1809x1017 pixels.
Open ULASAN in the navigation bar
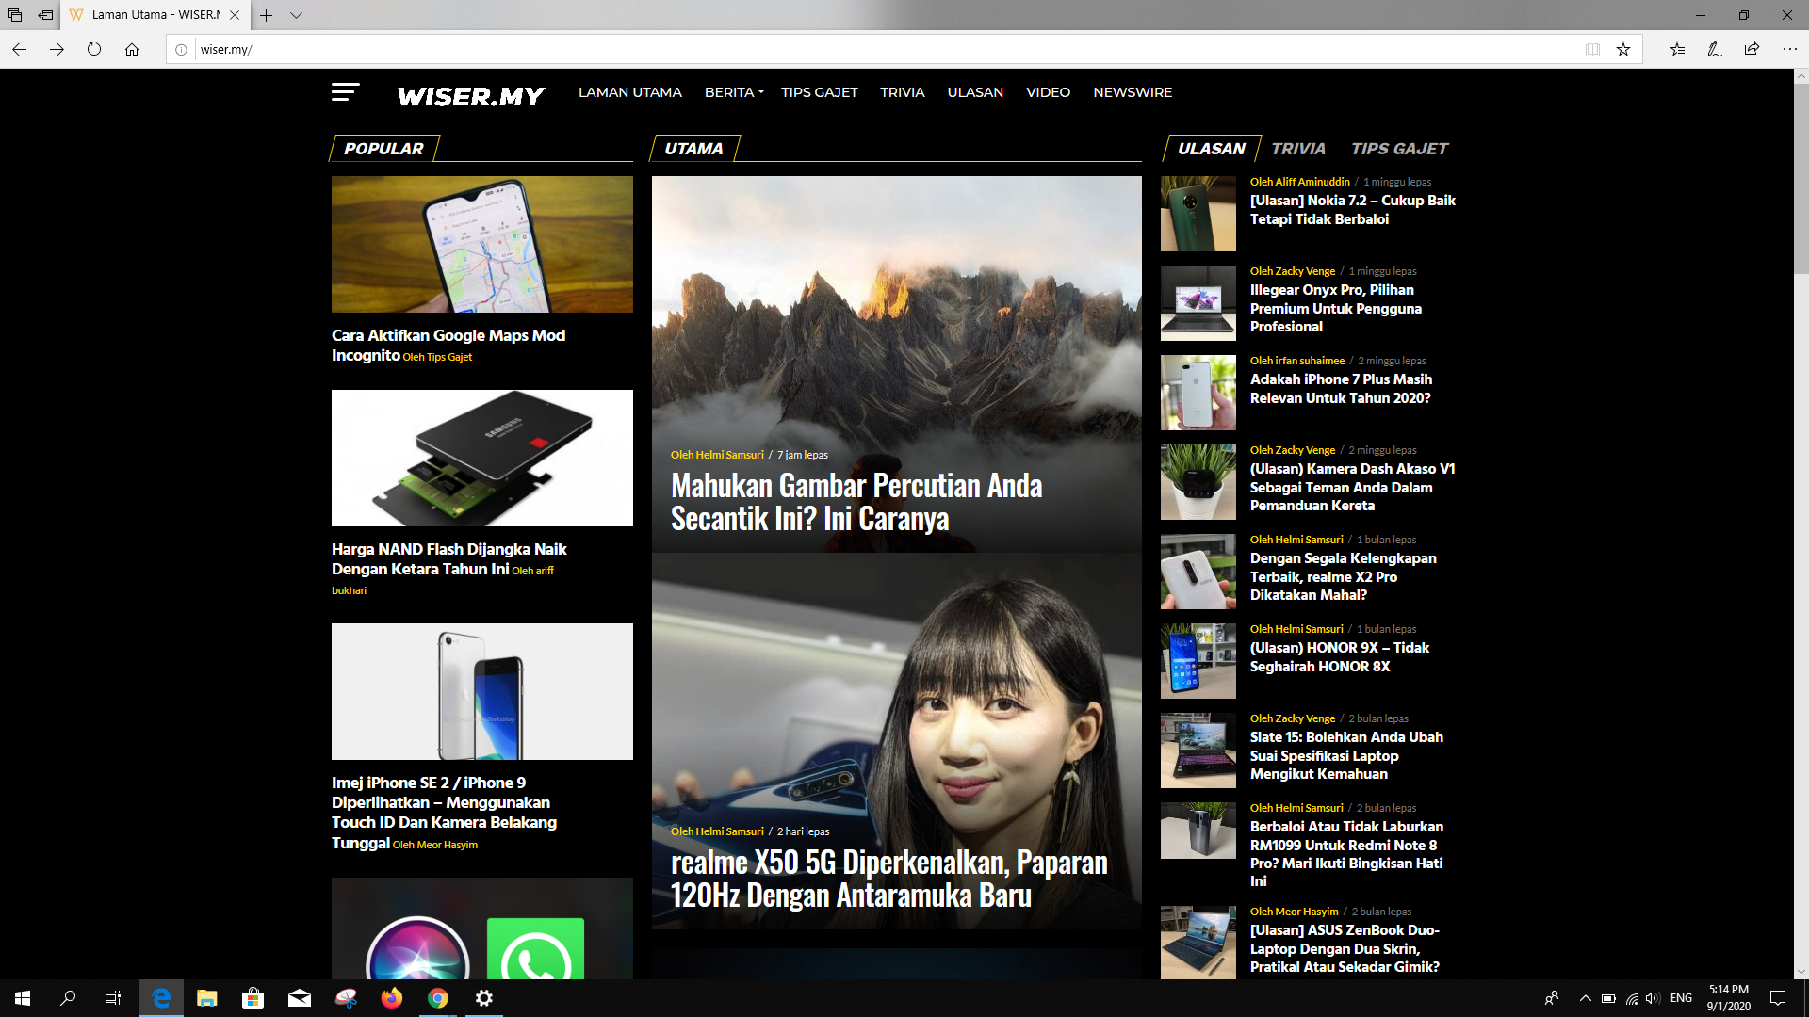pyautogui.click(x=975, y=92)
